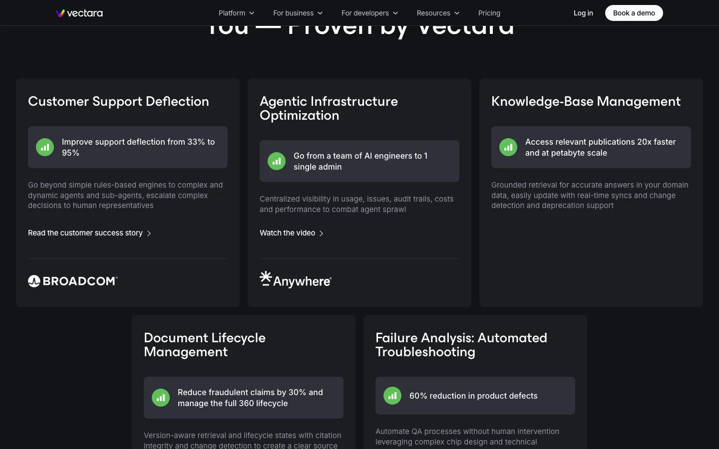Click the green chart icon beside product defects stat
Screen dimensions: 719x449
point(392,396)
